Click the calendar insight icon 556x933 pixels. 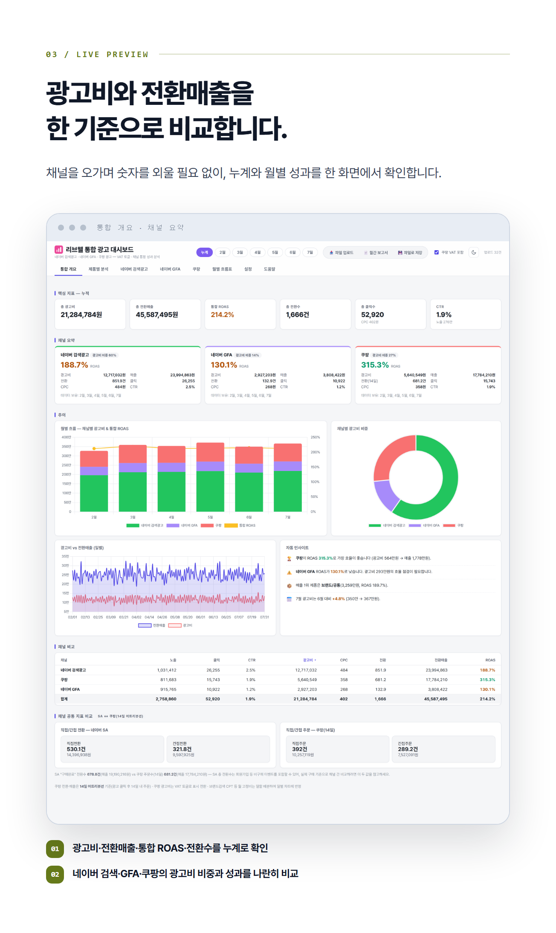[x=289, y=599]
